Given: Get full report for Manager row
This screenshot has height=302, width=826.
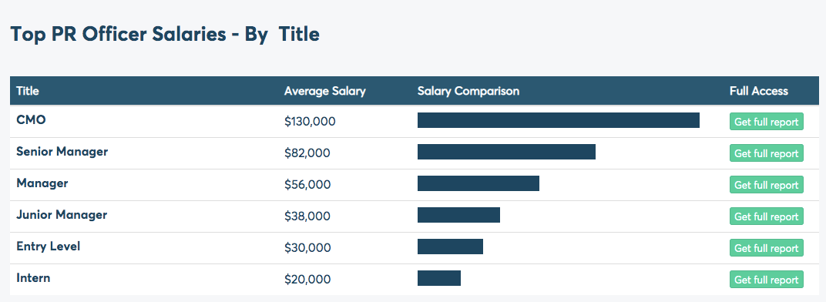Looking at the screenshot, I should (767, 184).
